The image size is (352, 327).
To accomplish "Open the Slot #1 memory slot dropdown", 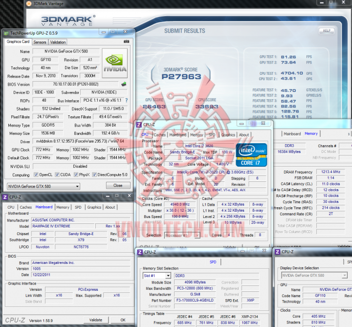I will tap(157, 276).
